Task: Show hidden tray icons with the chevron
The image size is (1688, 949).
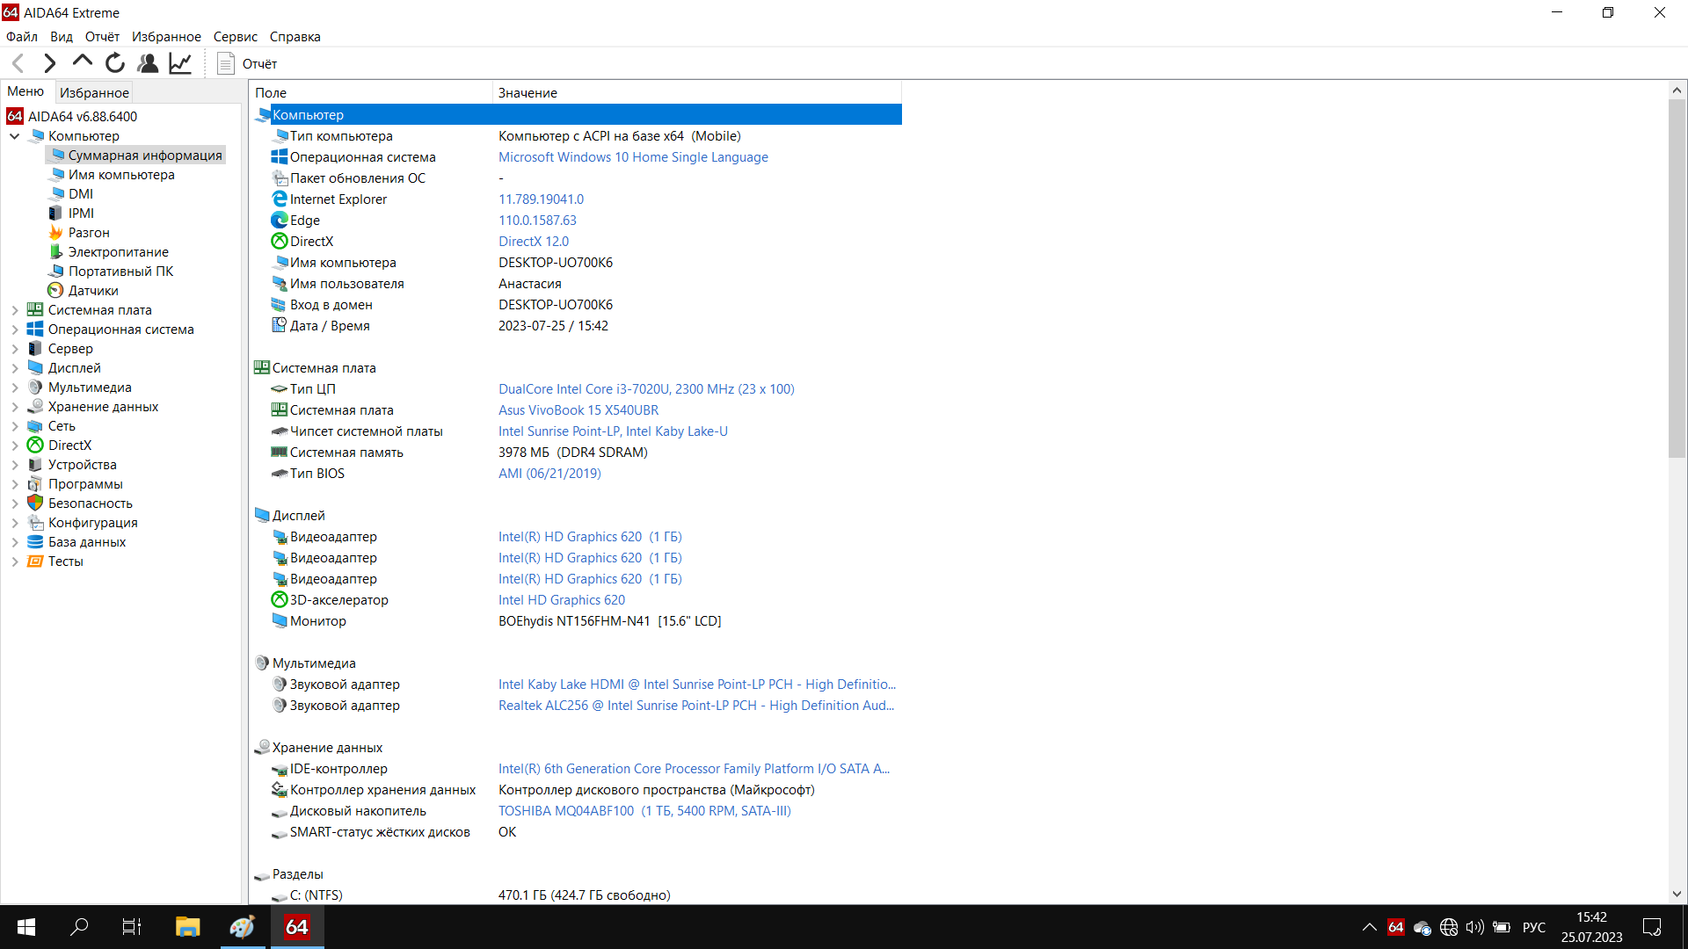Action: (x=1370, y=927)
